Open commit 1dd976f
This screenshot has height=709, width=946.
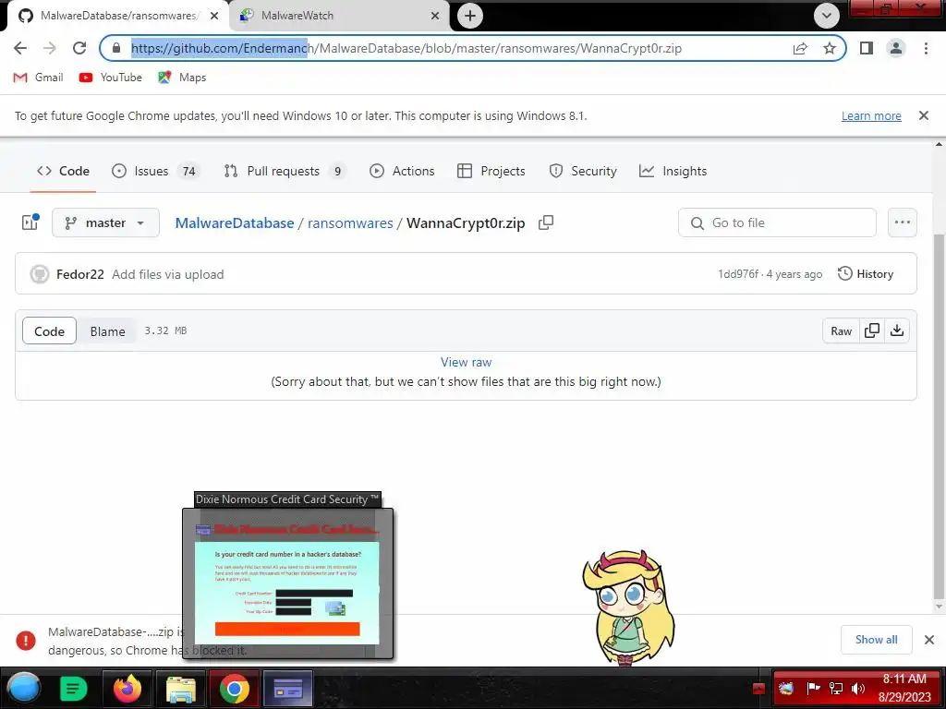[738, 274]
